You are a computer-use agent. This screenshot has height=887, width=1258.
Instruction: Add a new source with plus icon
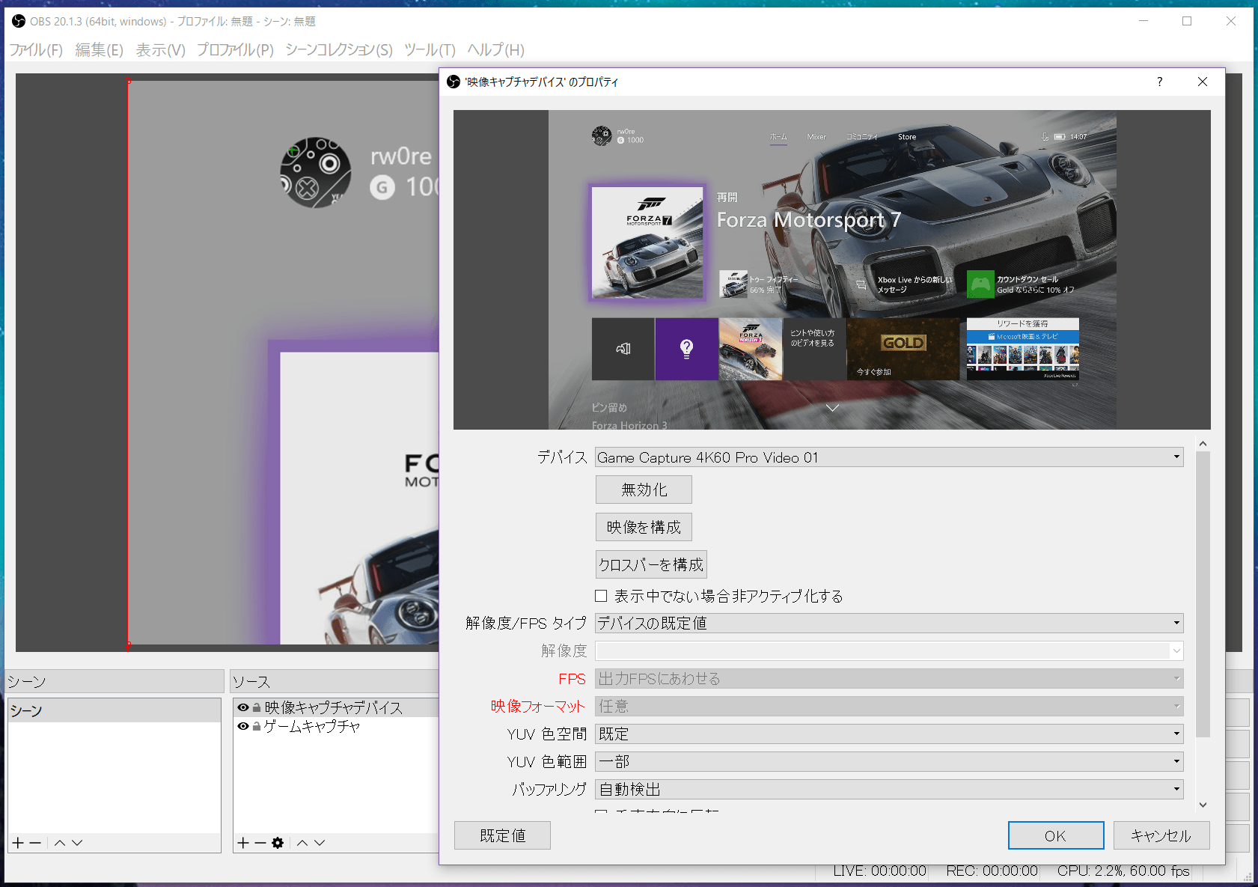click(x=243, y=843)
